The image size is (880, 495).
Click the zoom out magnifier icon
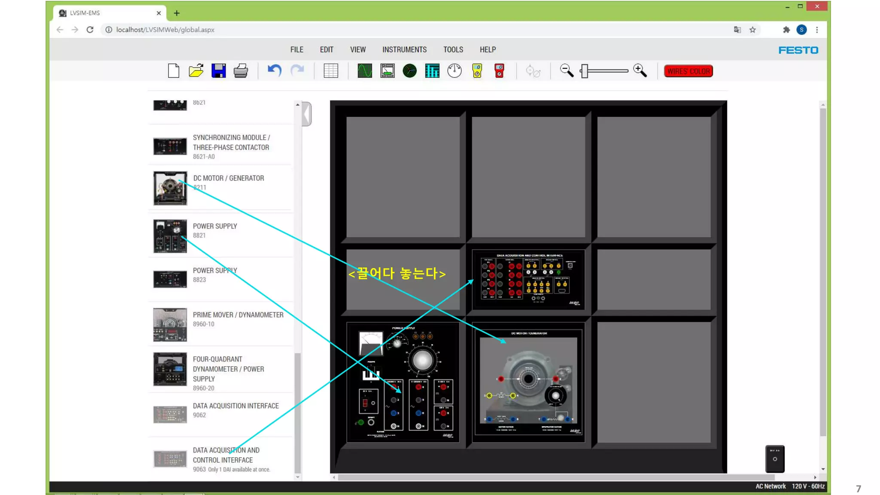point(566,71)
